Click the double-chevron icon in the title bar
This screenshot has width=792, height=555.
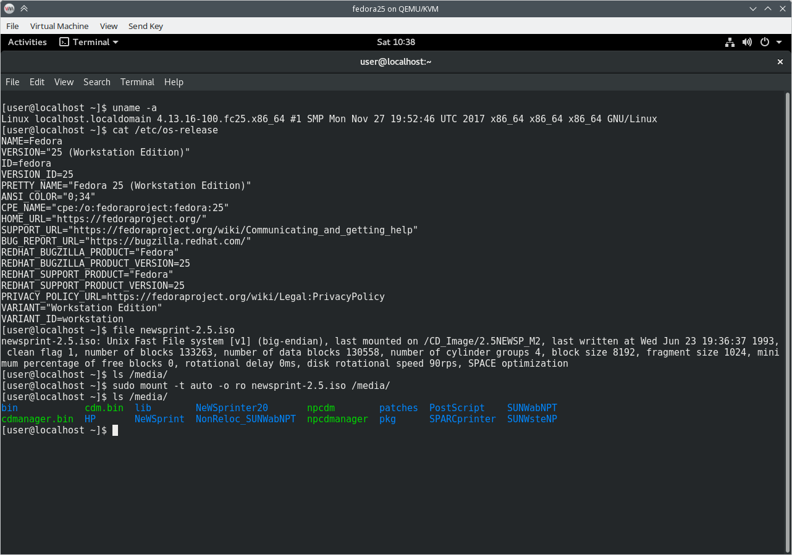point(24,9)
